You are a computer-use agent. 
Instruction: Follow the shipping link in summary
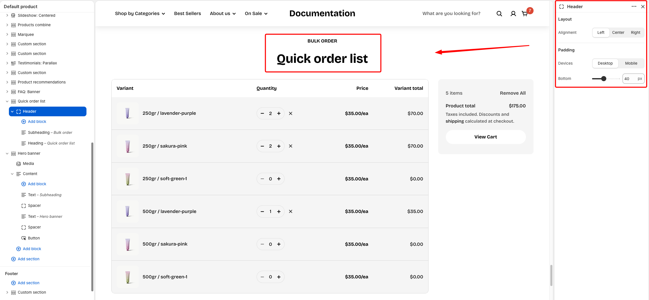(x=454, y=121)
